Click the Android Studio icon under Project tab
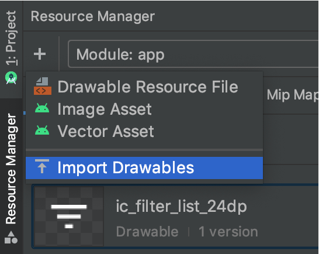 pyautogui.click(x=11, y=78)
